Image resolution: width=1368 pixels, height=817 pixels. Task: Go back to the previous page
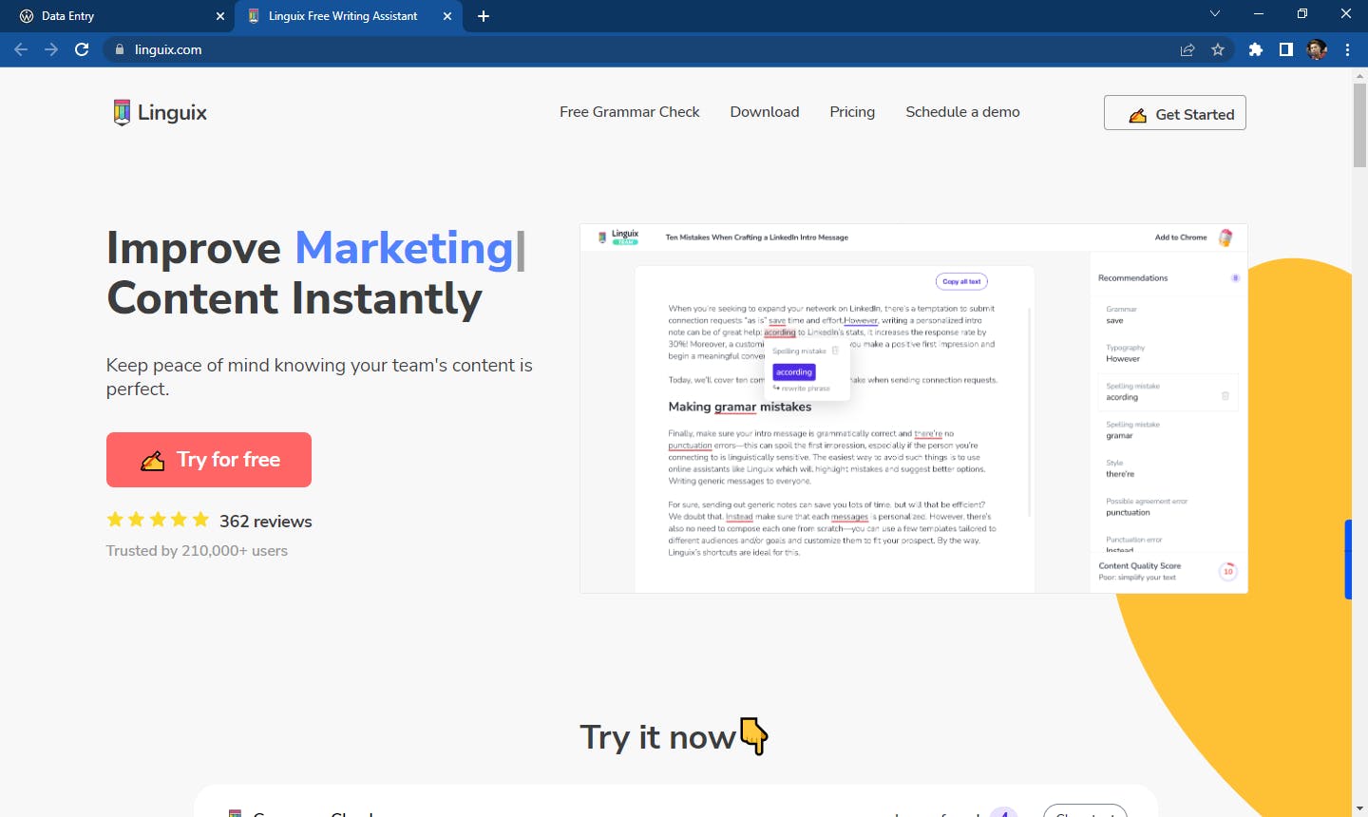(x=21, y=49)
